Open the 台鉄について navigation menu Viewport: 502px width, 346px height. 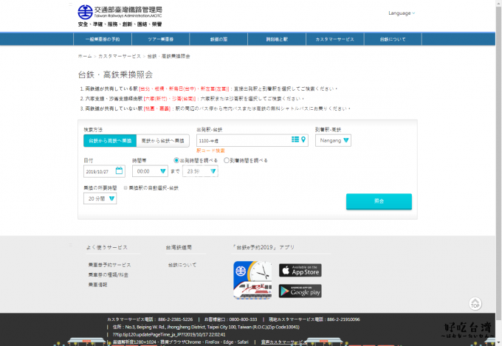393,38
